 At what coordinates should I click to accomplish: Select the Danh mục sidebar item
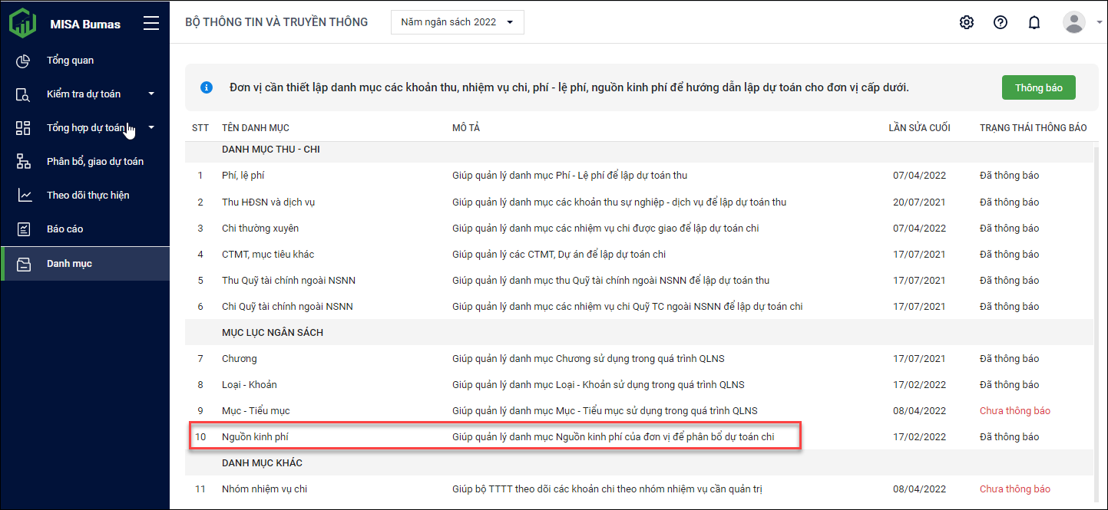pyautogui.click(x=69, y=264)
